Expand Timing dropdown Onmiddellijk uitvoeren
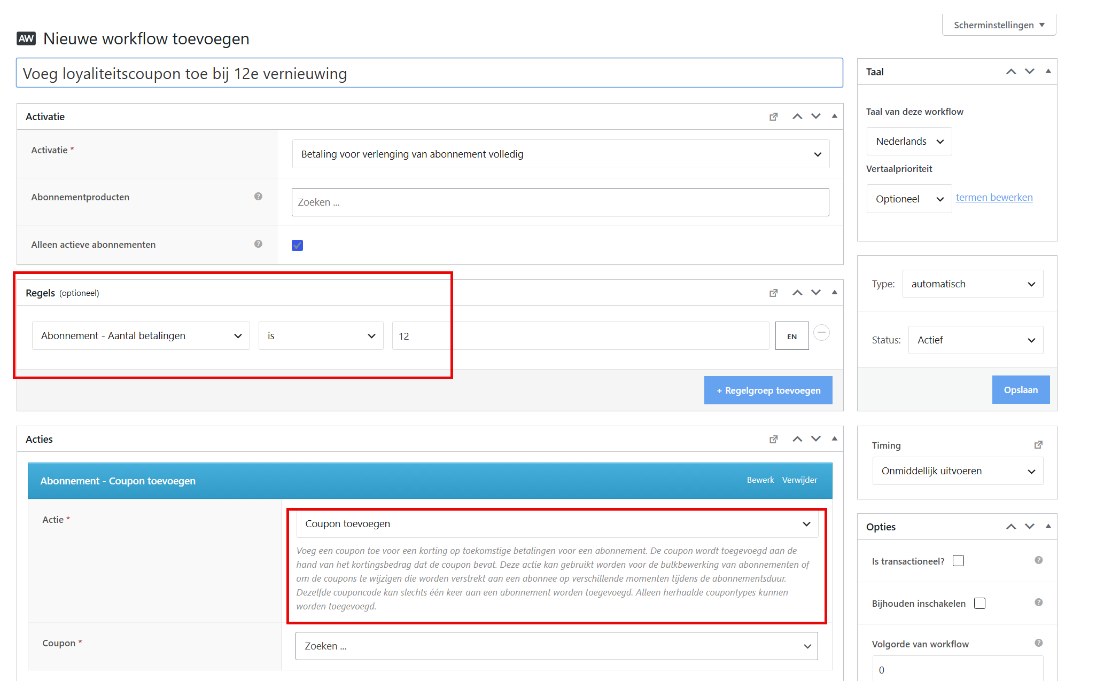The image size is (1104, 681). click(x=958, y=471)
